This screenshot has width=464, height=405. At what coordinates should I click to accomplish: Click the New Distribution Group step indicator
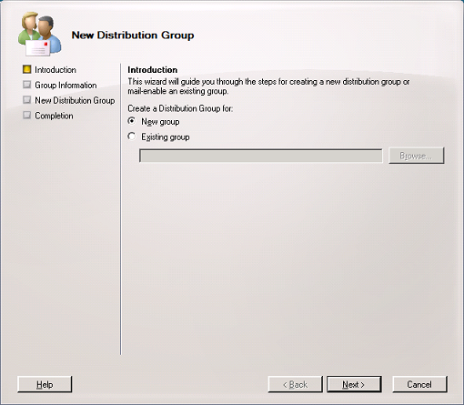27,100
